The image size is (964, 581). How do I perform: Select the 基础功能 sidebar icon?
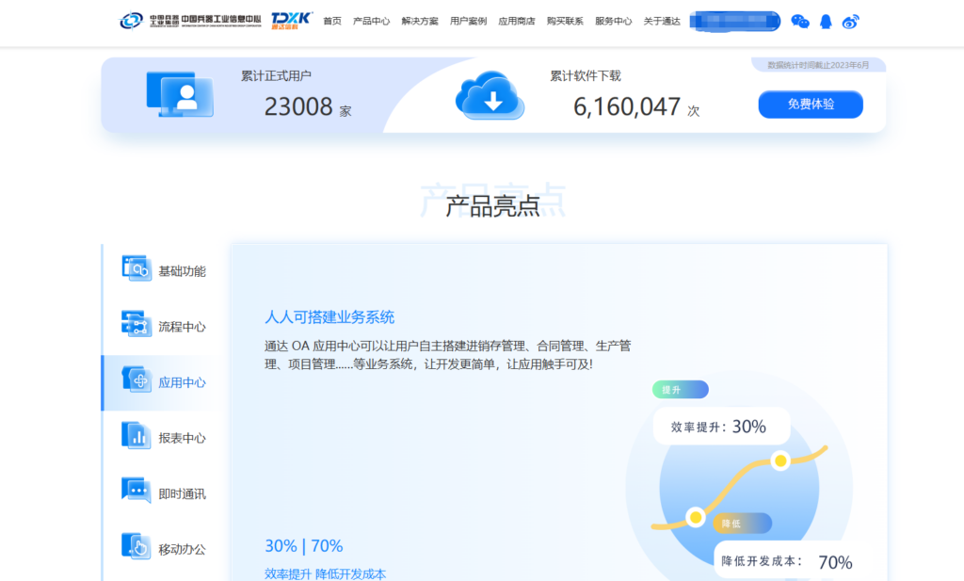click(137, 269)
